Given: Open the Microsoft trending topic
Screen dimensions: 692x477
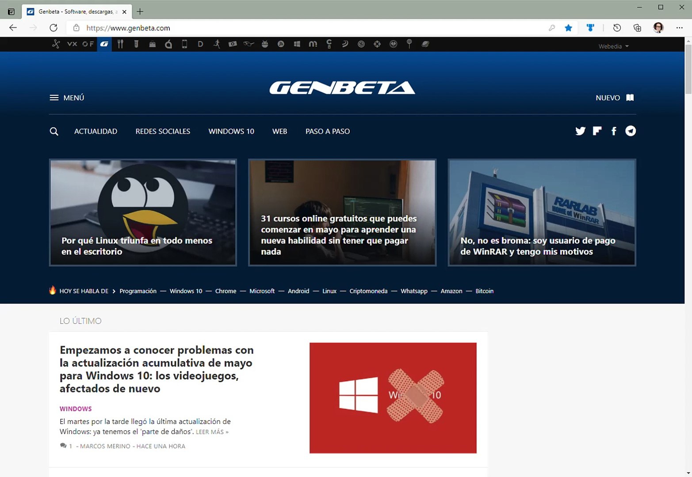Looking at the screenshot, I should [x=262, y=291].
